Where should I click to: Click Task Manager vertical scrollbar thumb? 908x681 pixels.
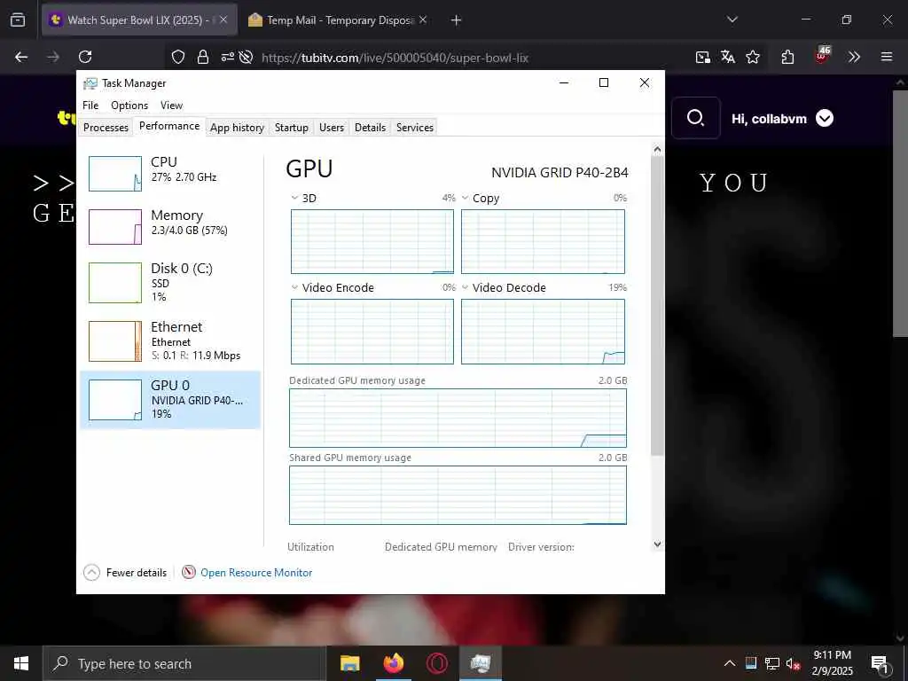[657, 305]
